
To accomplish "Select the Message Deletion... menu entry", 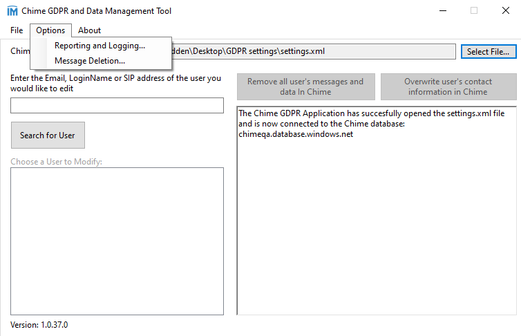I will pos(90,61).
